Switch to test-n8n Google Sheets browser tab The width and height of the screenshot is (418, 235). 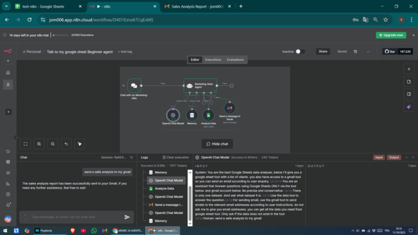pos(49,6)
